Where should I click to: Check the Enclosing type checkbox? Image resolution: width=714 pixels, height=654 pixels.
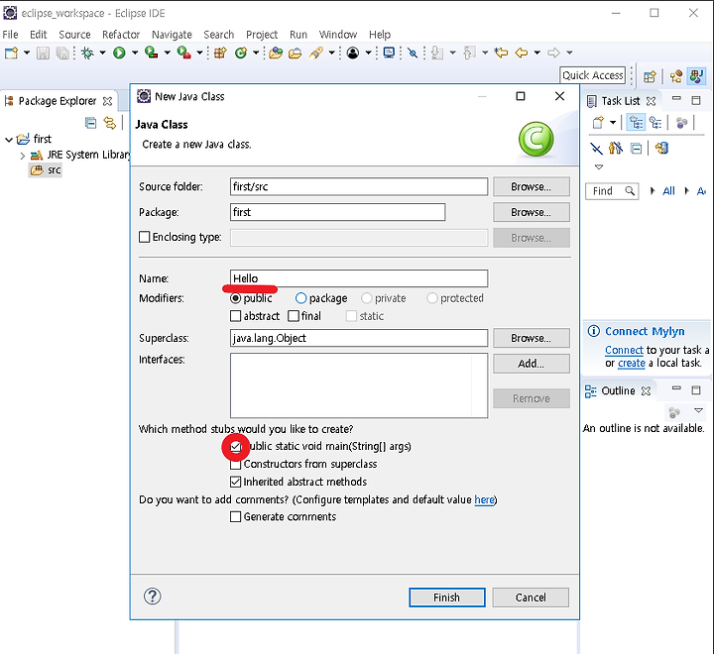pyautogui.click(x=145, y=237)
